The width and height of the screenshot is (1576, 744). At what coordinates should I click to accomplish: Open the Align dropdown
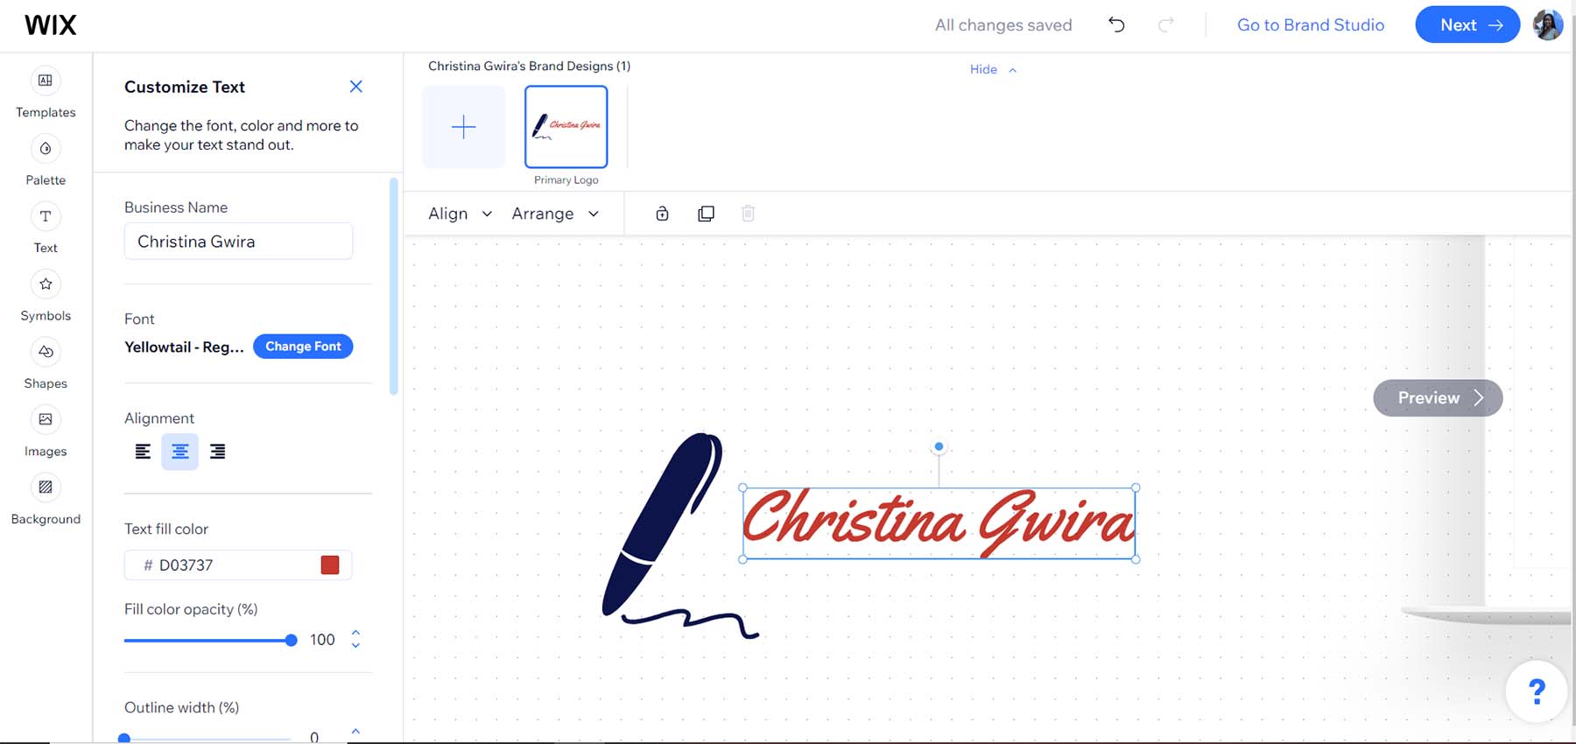460,214
